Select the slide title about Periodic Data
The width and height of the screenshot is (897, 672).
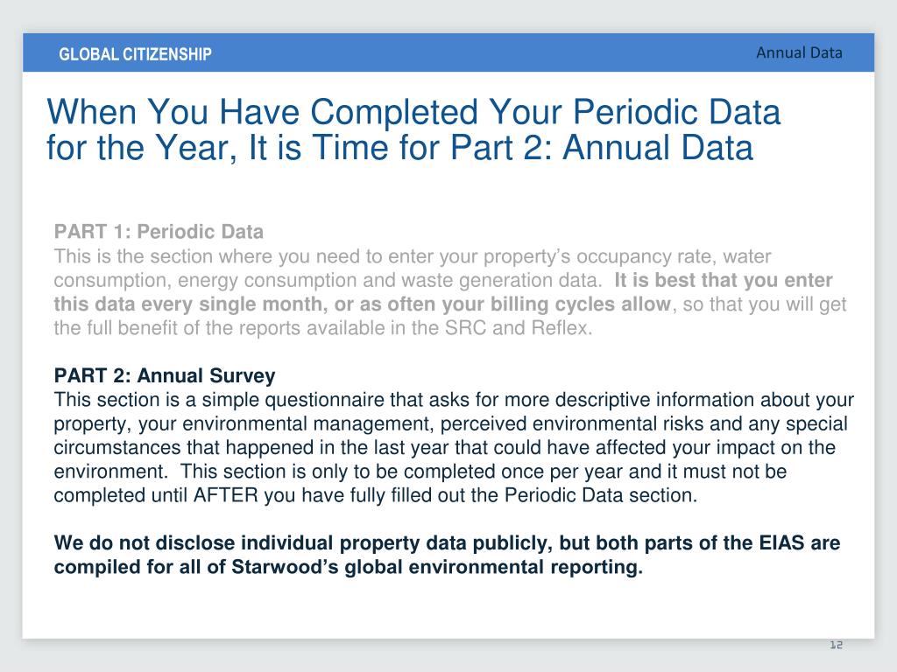pos(413,129)
